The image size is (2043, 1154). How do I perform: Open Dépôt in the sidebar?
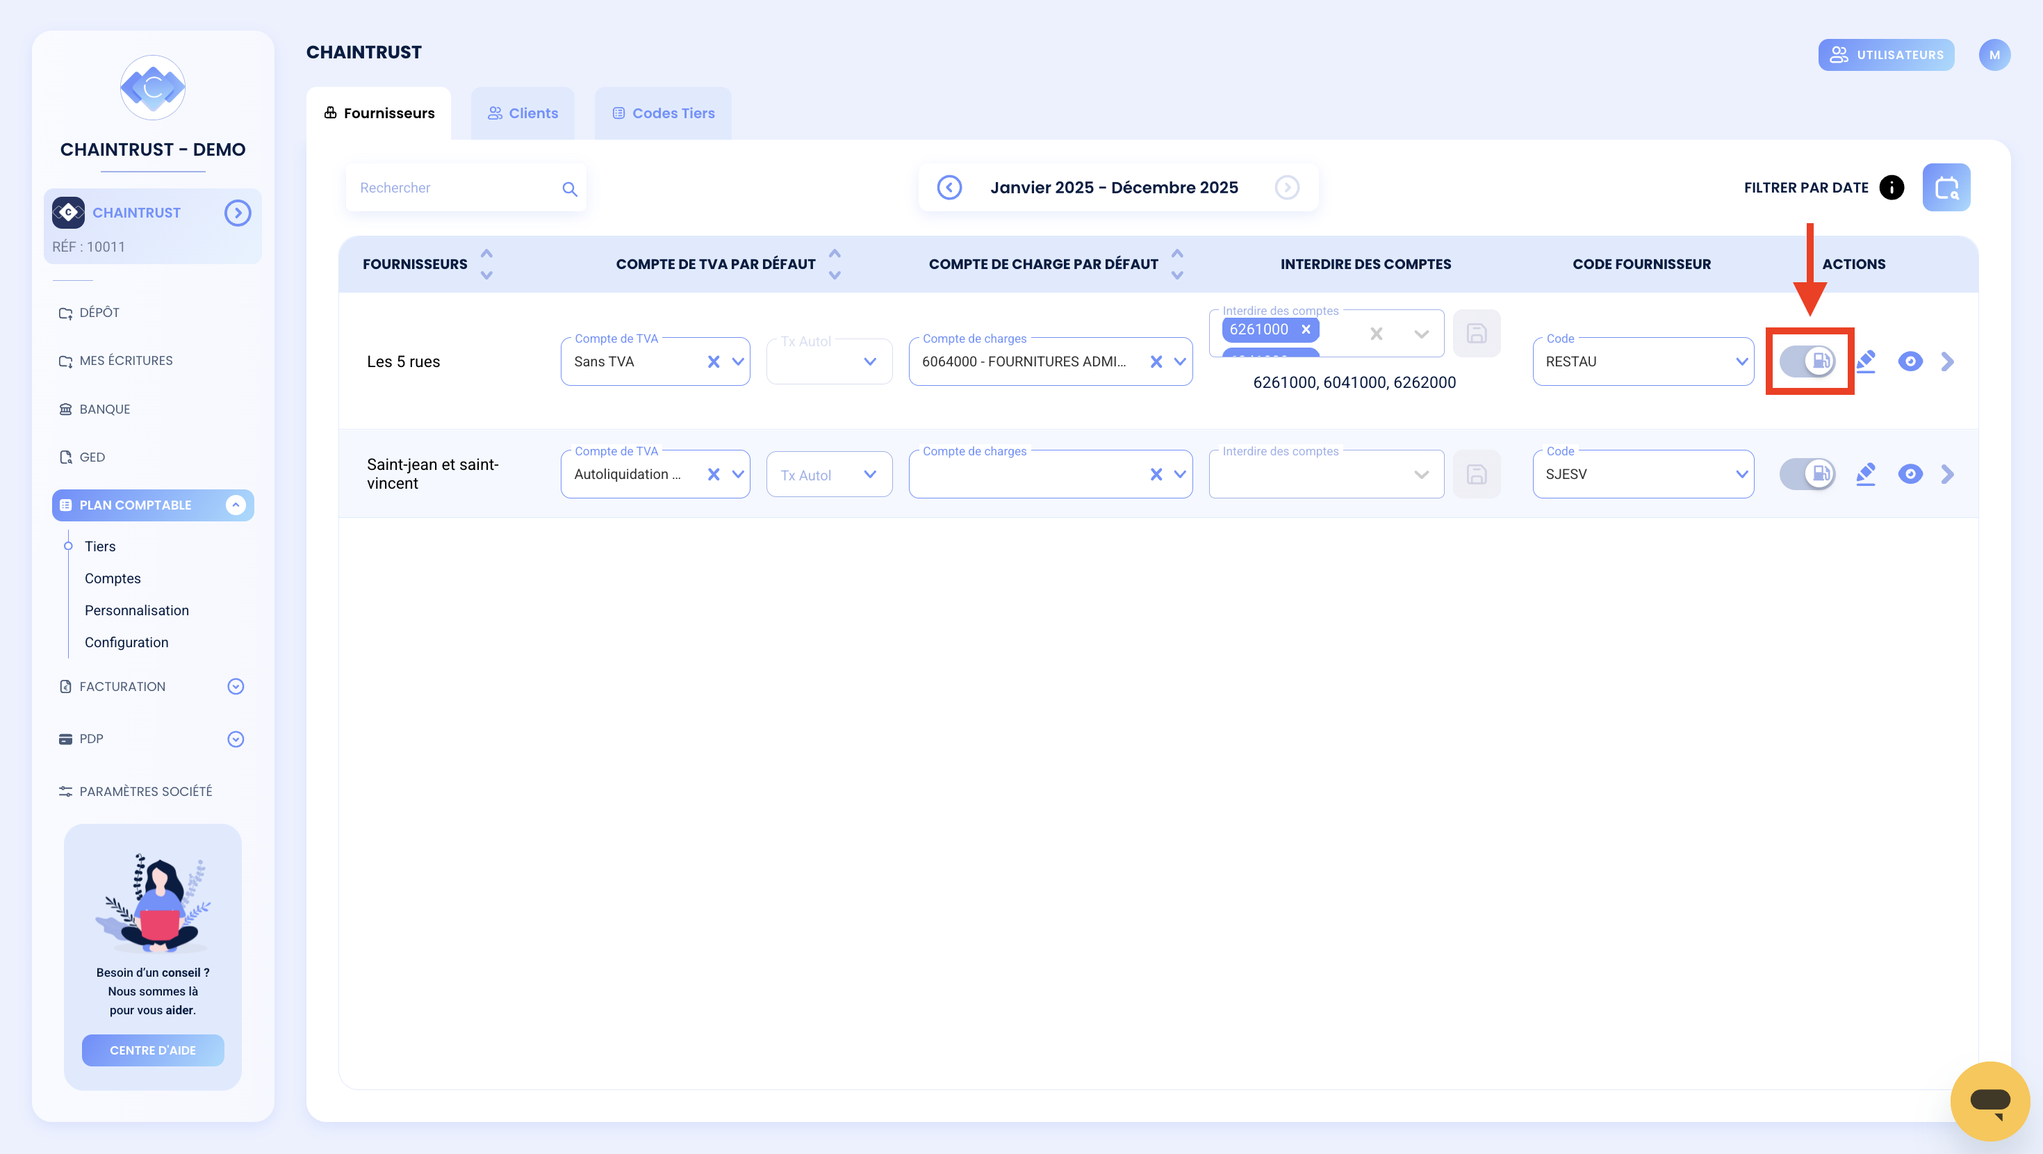click(89, 313)
